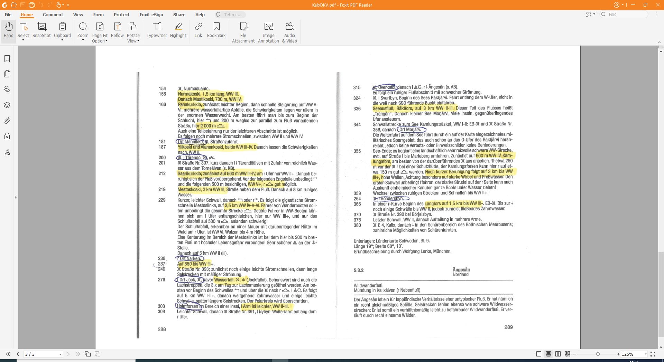Image resolution: width=664 pixels, height=362 pixels.
Task: Open the Attachments paperclip panel
Action: tap(7, 121)
